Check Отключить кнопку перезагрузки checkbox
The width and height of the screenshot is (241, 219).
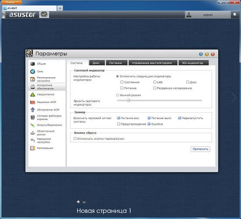point(75,138)
